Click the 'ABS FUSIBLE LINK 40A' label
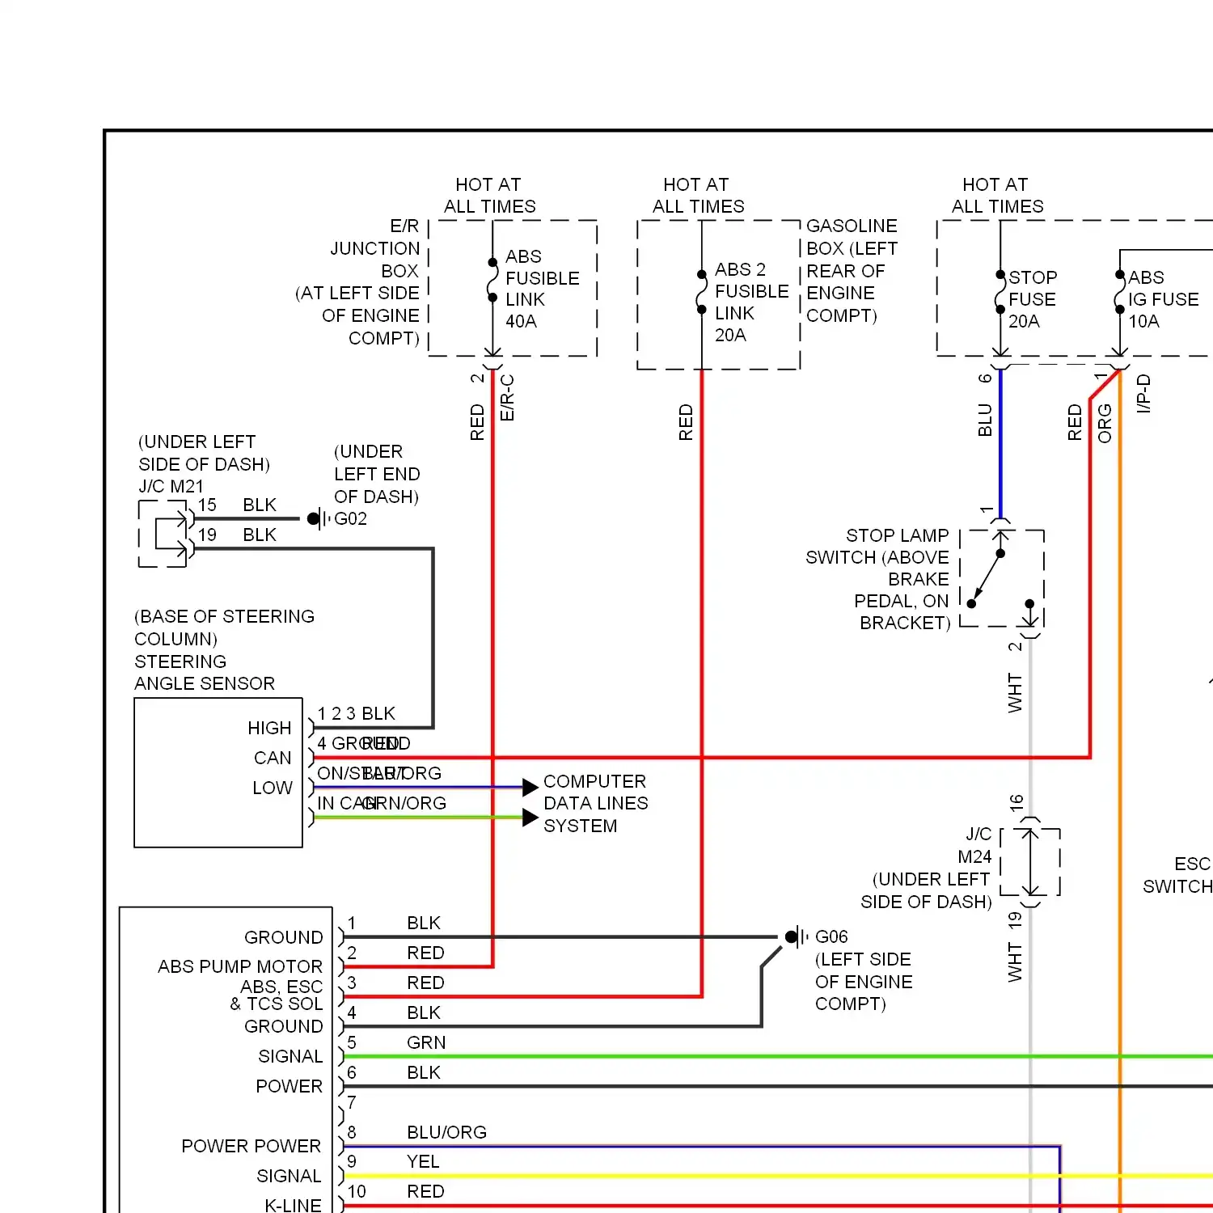 [542, 289]
